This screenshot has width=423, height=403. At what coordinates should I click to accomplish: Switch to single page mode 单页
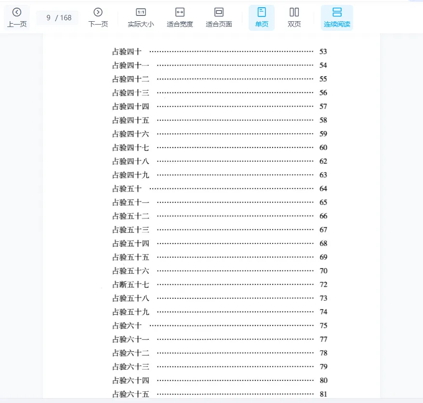(x=262, y=17)
